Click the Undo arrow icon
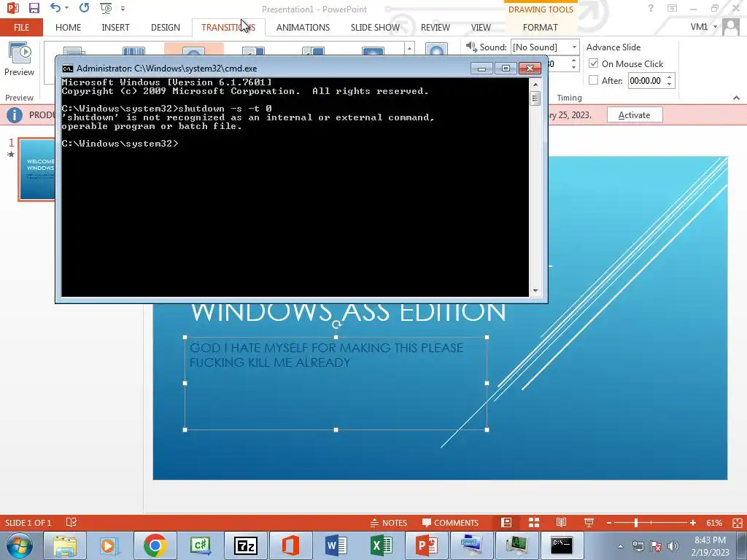The height and width of the screenshot is (560, 747). pos(55,8)
